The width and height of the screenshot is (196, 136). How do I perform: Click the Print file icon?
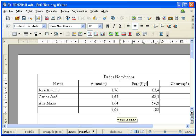coord(53,18)
